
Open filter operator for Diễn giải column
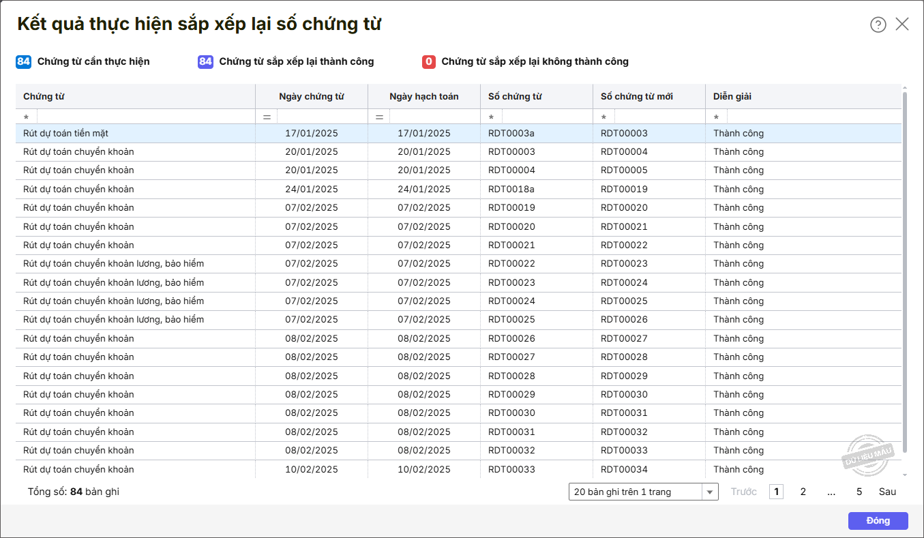pos(717,117)
